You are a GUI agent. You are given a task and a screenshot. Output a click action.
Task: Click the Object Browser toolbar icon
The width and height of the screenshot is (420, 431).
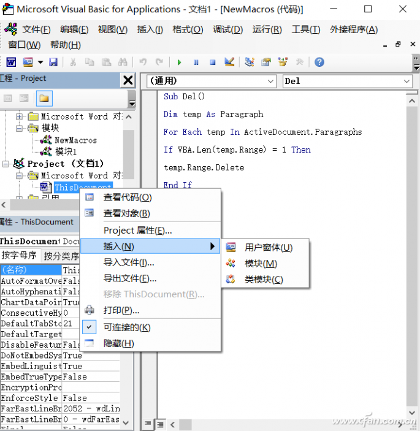click(x=283, y=62)
